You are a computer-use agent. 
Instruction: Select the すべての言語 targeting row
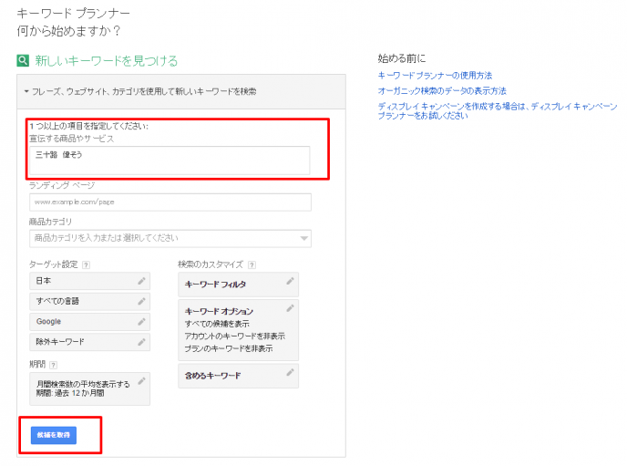coord(89,301)
